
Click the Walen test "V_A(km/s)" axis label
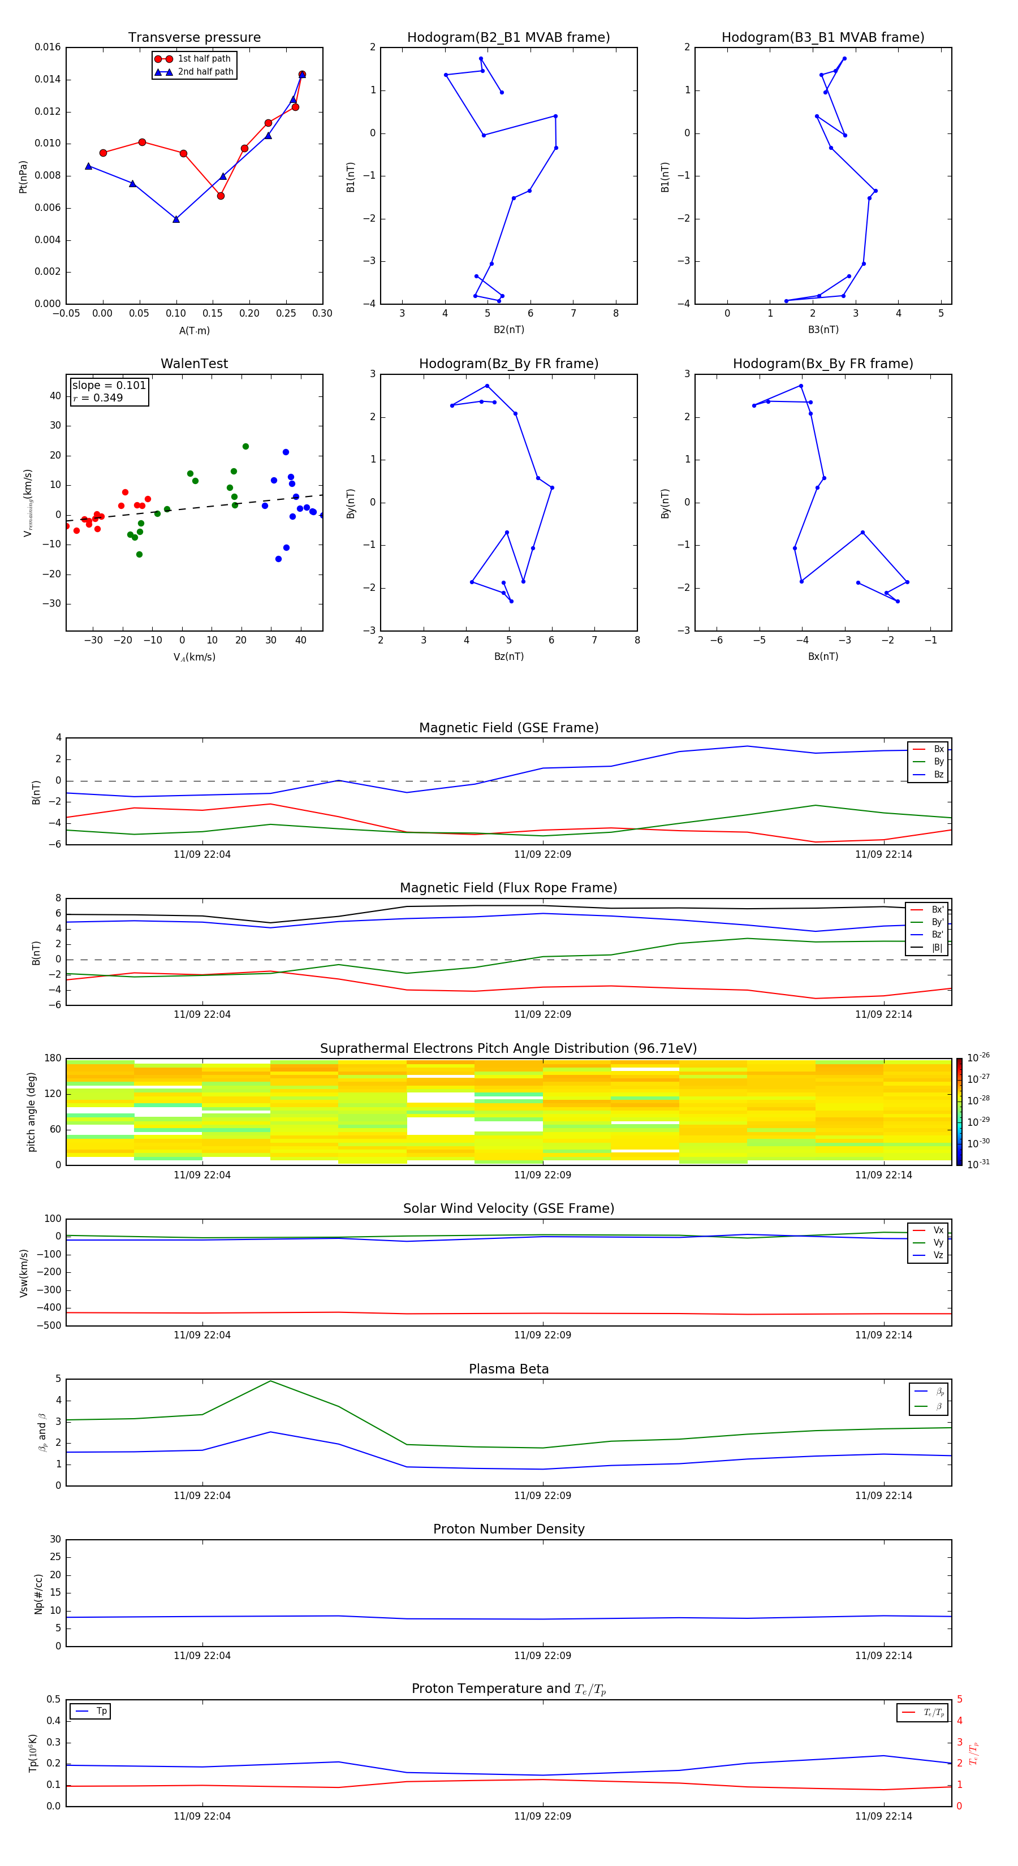194,657
